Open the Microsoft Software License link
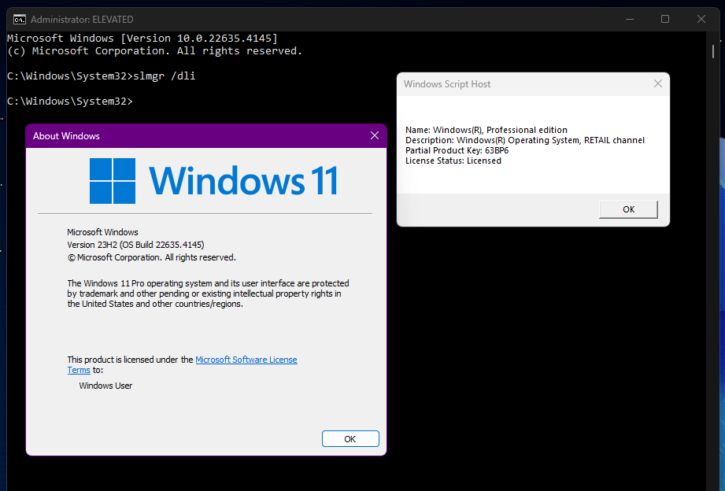This screenshot has width=725, height=491. [x=246, y=360]
